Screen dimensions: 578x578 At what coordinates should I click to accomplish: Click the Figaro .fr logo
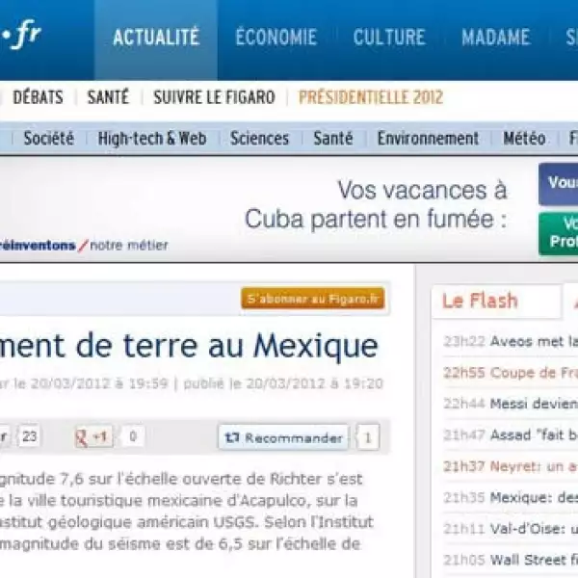[x=20, y=35]
